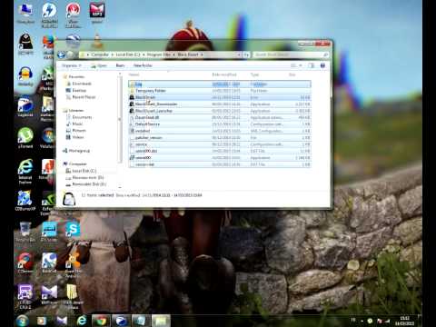Image resolution: width=436 pixels, height=327 pixels.
Task: Open the QQ penguin desktop shortcut
Action: (x=25, y=45)
